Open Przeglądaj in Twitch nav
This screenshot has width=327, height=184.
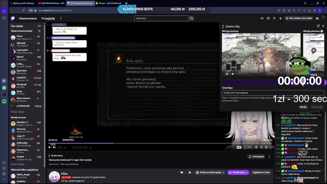pyautogui.click(x=48, y=18)
